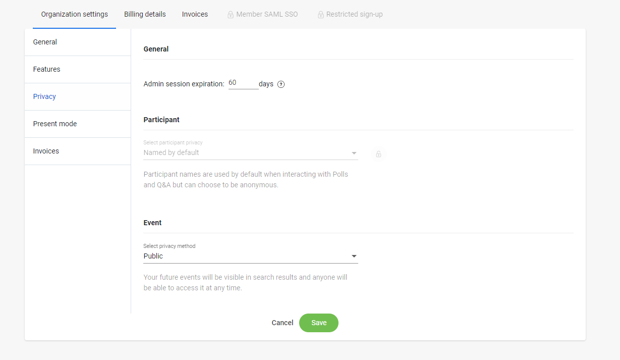The image size is (620, 360).
Task: Go to General in the sidebar
Action: 78,42
